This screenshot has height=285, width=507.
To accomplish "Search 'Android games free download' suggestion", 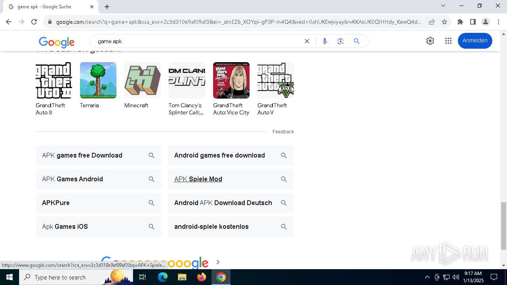I will pos(231,156).
